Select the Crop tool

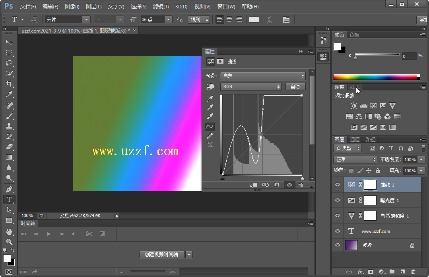(9, 84)
